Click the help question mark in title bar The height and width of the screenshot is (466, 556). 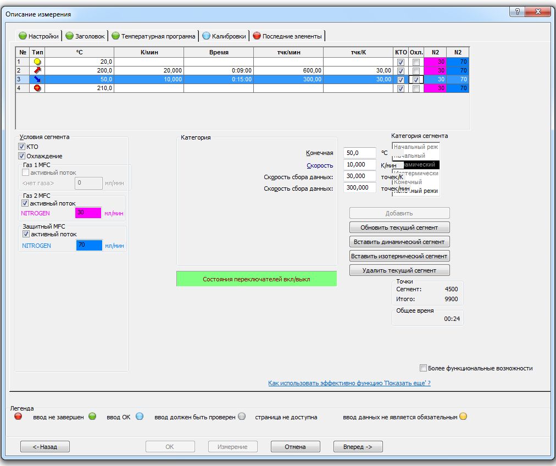point(516,12)
